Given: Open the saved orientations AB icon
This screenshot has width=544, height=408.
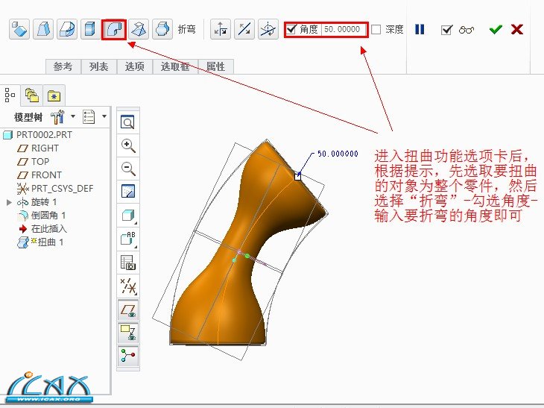Looking at the screenshot, I should point(128,239).
